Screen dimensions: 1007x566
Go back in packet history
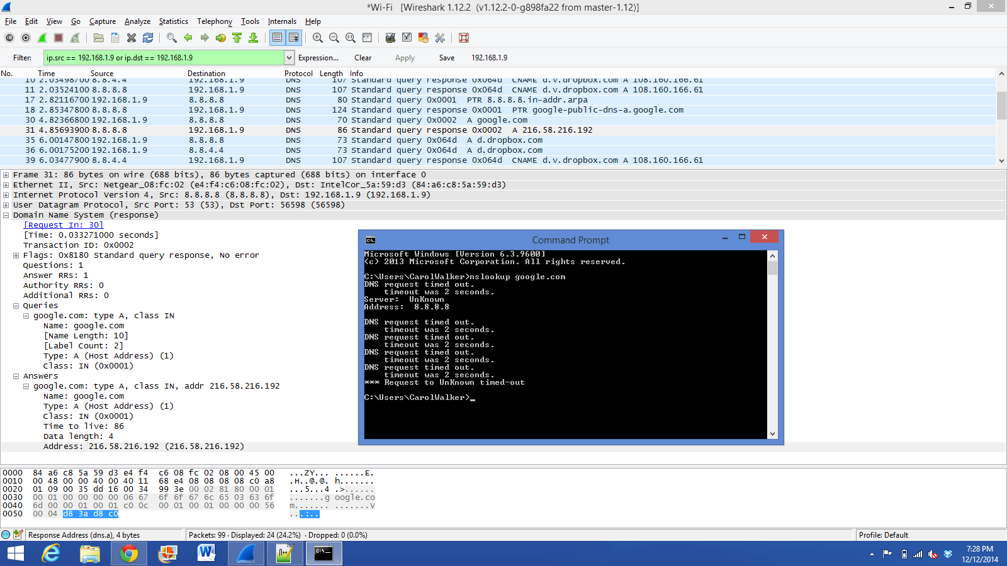(188, 38)
